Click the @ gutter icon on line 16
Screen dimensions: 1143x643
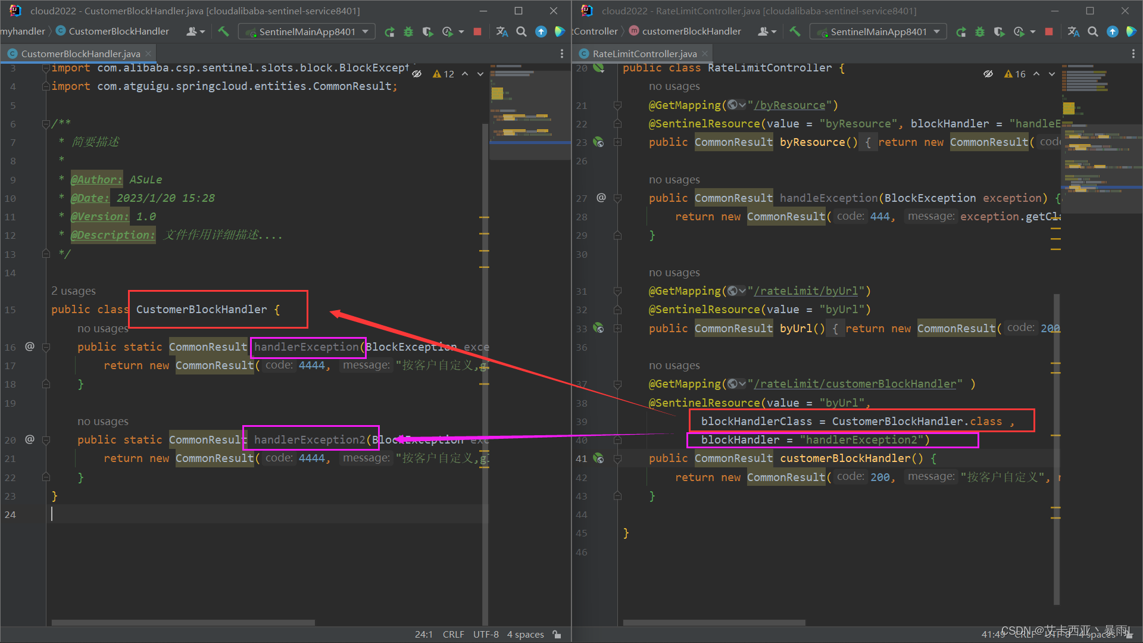pyautogui.click(x=30, y=346)
